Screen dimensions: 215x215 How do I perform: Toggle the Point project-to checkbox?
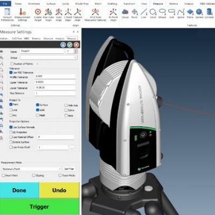pos(11,104)
